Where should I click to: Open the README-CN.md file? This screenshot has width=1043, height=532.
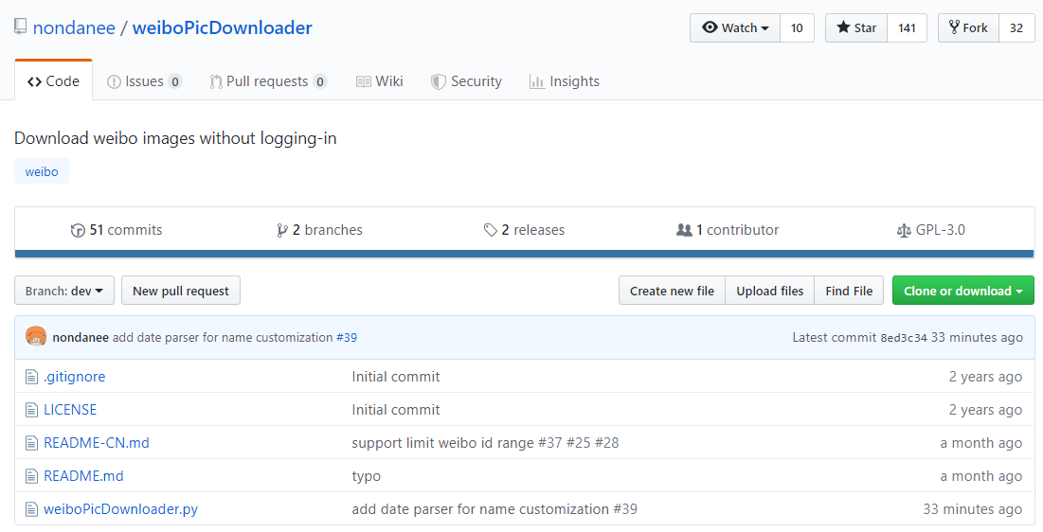click(97, 443)
